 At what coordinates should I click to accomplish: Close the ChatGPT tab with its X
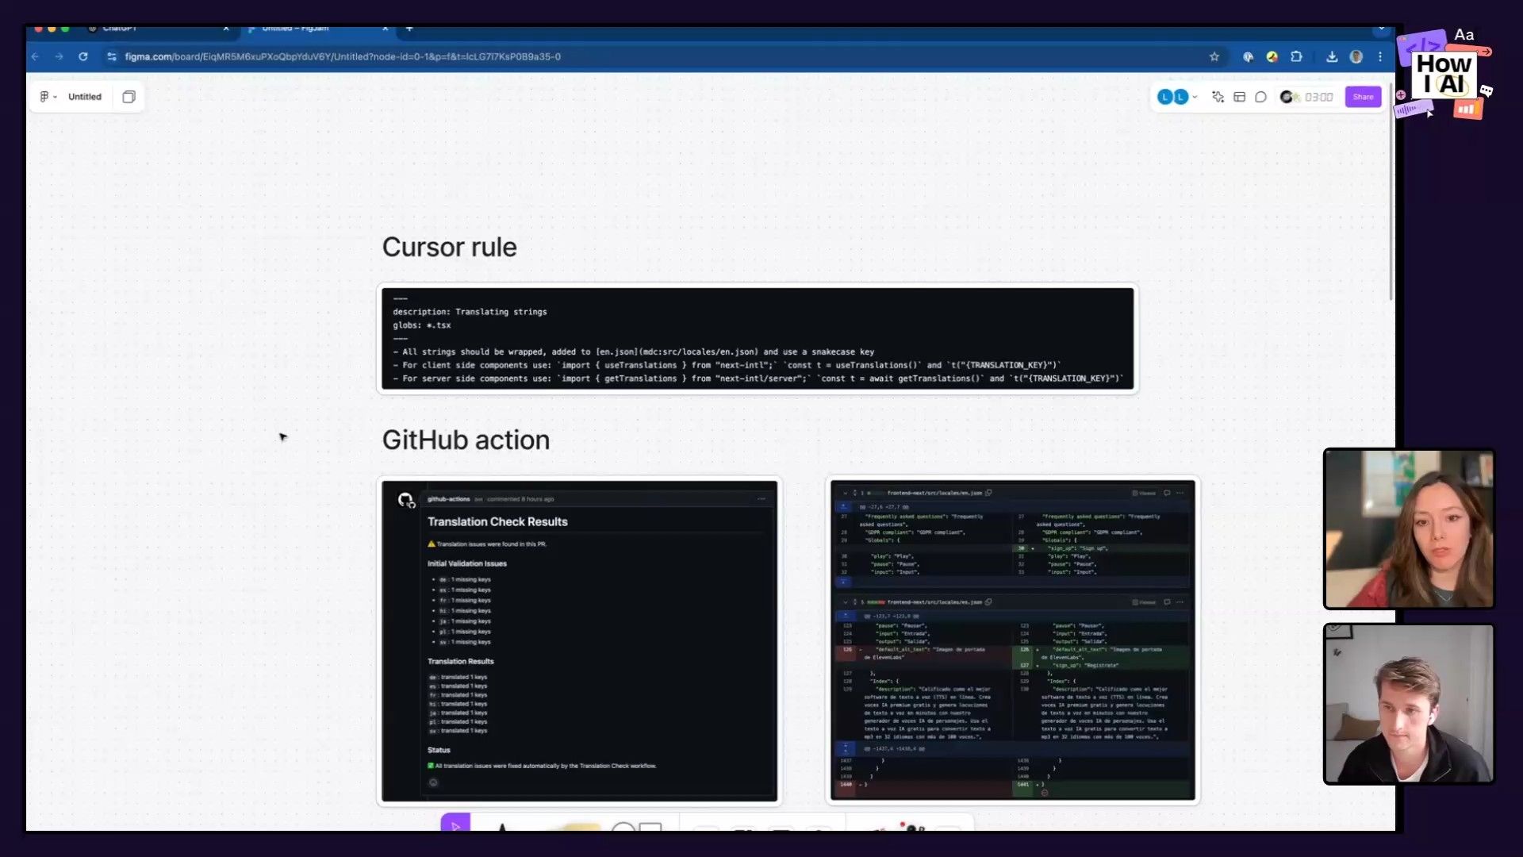(x=226, y=29)
